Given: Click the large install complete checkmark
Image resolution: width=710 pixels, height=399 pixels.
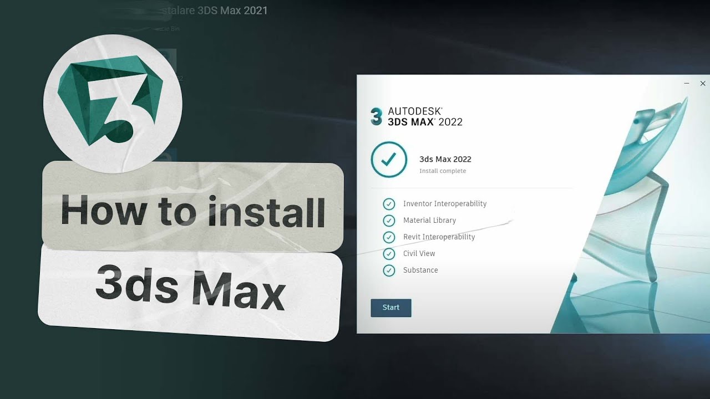Looking at the screenshot, I should click(389, 160).
